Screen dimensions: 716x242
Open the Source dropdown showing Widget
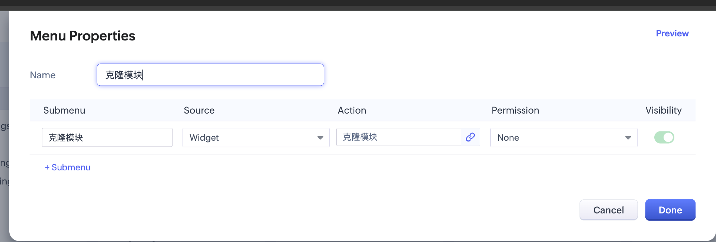pyautogui.click(x=256, y=138)
